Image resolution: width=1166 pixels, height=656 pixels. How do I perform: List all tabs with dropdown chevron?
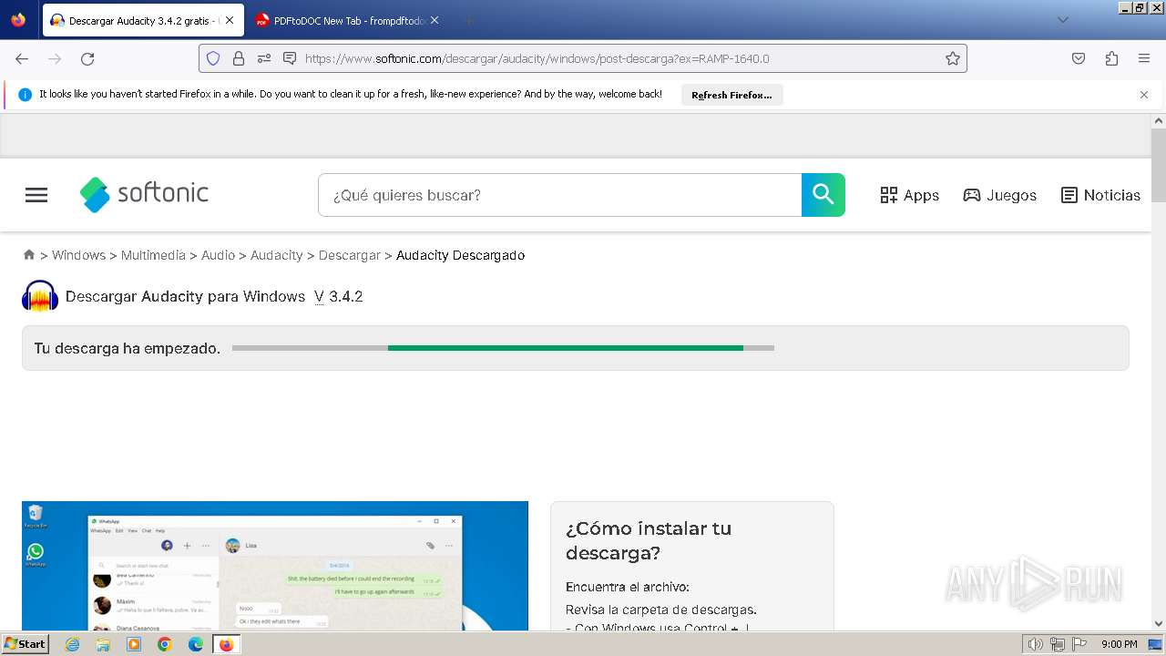1062,20
